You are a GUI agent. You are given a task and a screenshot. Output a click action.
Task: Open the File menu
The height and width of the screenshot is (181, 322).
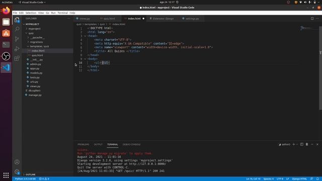15,13
